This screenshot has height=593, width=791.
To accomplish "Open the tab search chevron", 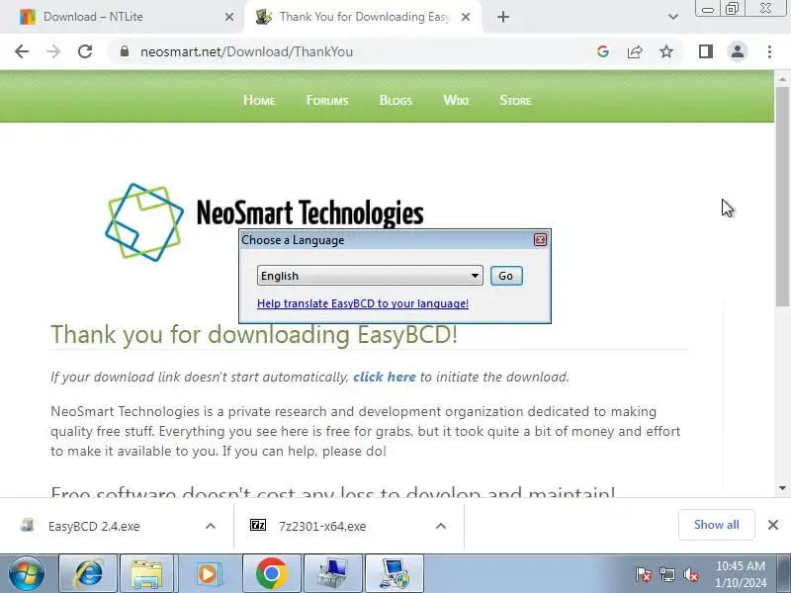I will [x=673, y=17].
